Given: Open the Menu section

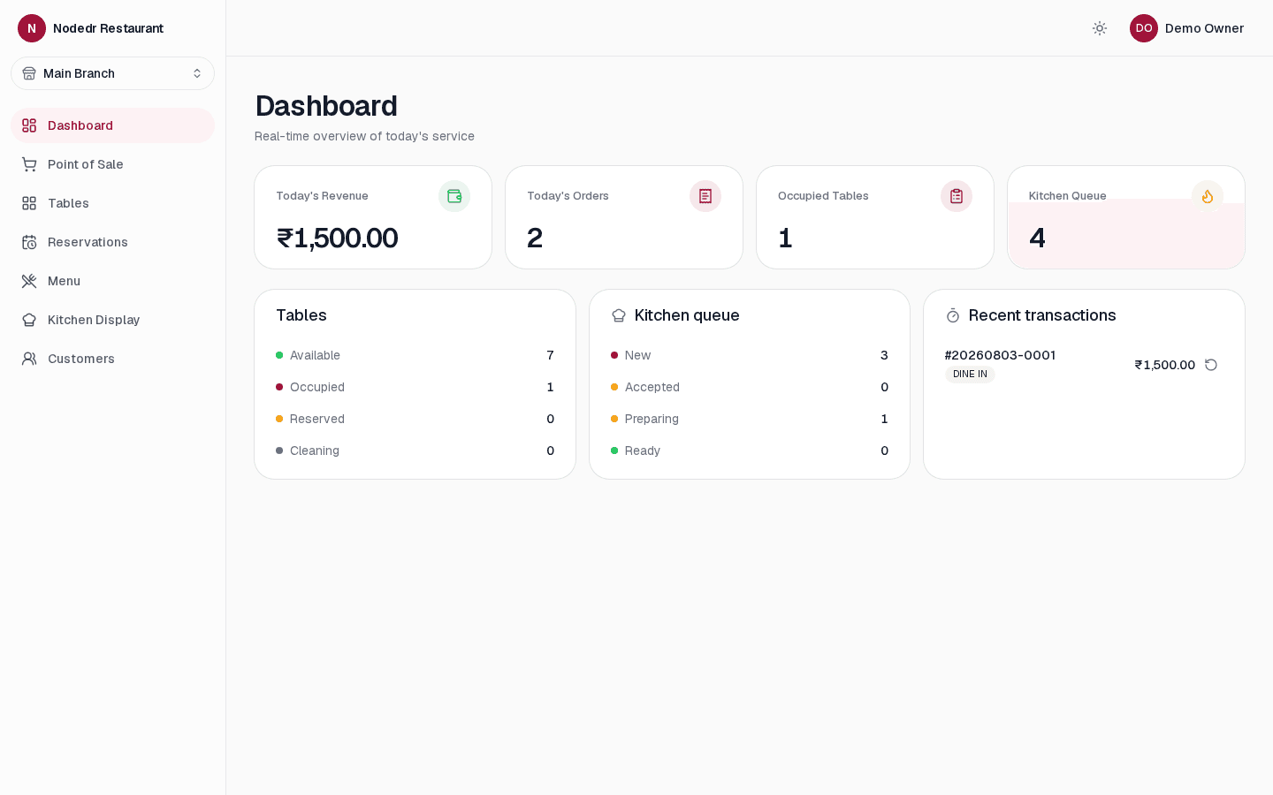Looking at the screenshot, I should point(112,281).
